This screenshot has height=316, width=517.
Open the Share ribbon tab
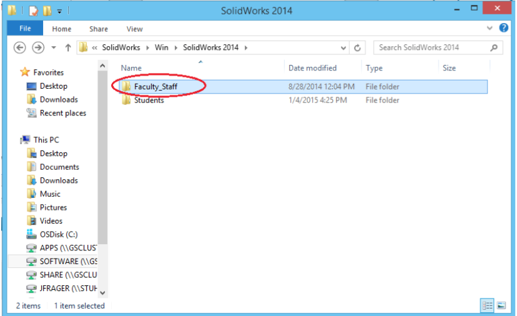(x=99, y=29)
